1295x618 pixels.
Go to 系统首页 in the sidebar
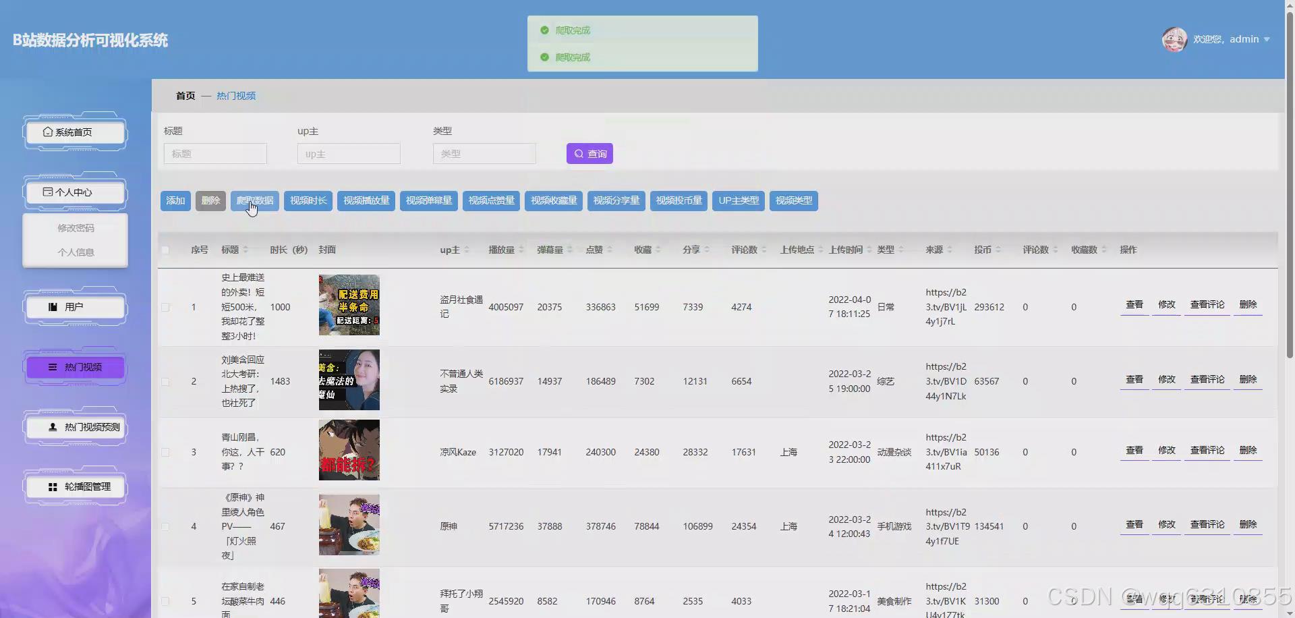pos(75,132)
